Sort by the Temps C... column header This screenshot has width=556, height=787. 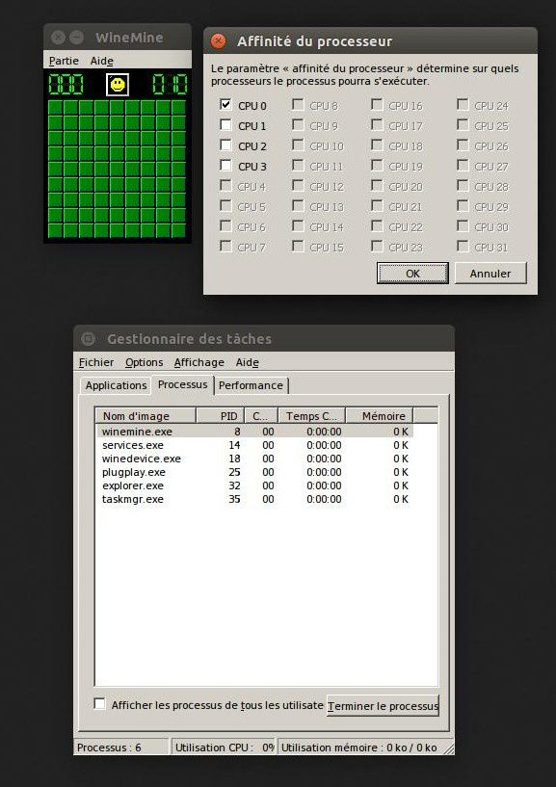pos(311,415)
